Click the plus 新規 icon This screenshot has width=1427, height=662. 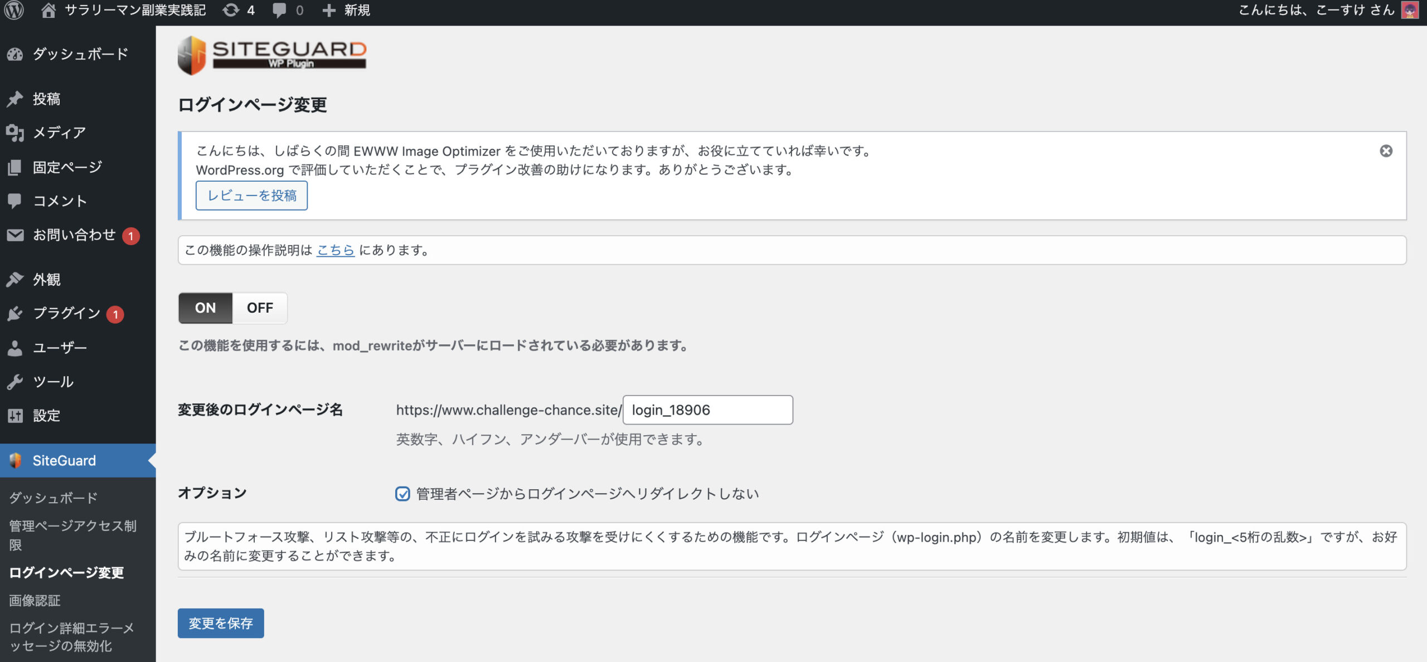(329, 10)
